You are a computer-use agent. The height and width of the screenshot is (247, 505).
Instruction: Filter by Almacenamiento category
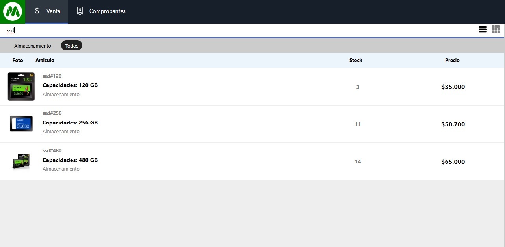pos(33,46)
